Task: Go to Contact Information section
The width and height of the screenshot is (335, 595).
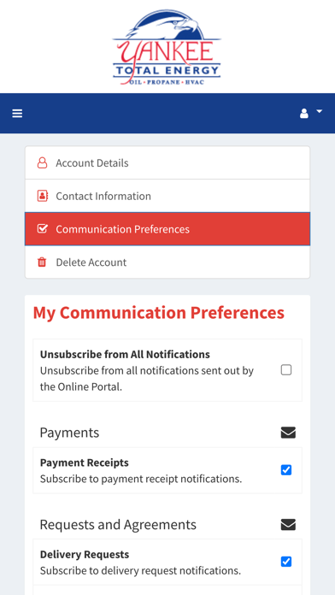Action: click(x=167, y=196)
